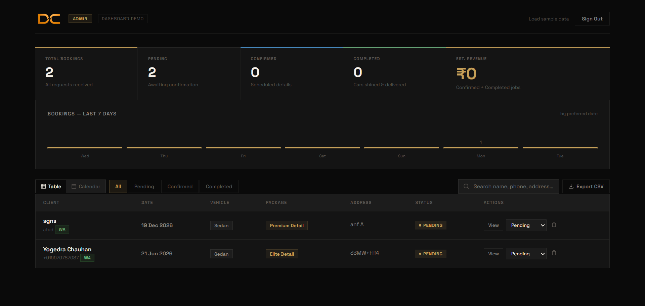The image size is (645, 306).
Task: Click the Sedan tag in sgns row
Action: pos(221,225)
